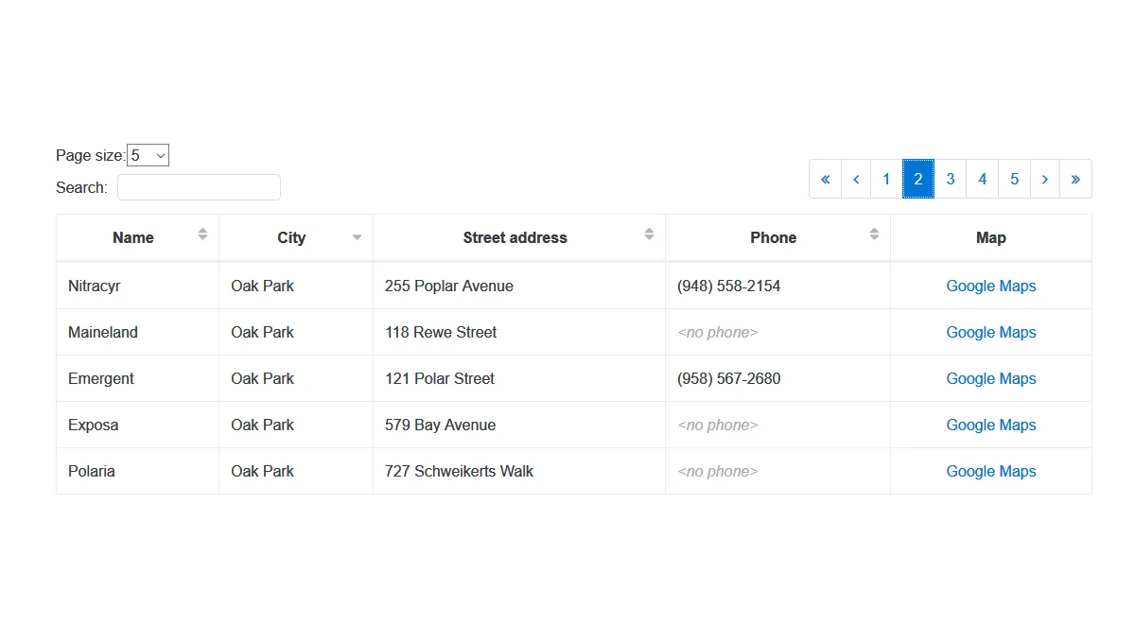Go to page 4 in pagination
Screen dimensions: 1135x643
tap(982, 179)
